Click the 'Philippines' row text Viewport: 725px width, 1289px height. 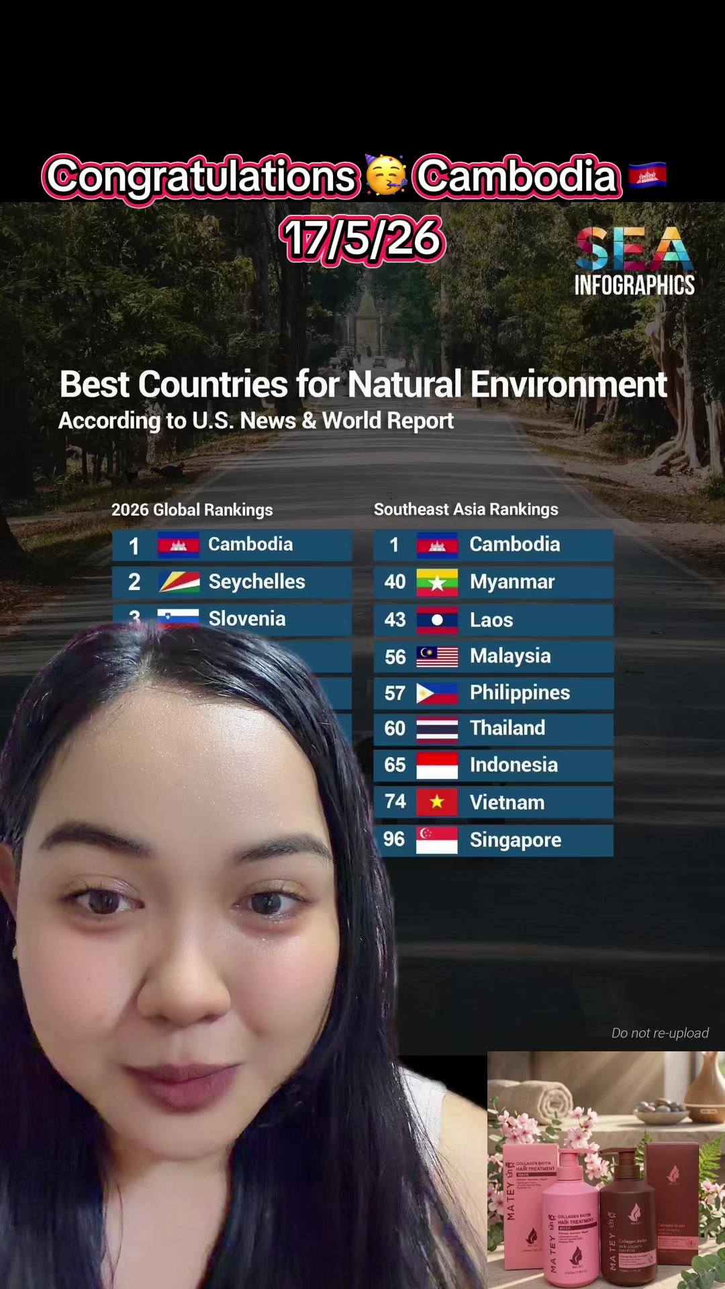520,693
